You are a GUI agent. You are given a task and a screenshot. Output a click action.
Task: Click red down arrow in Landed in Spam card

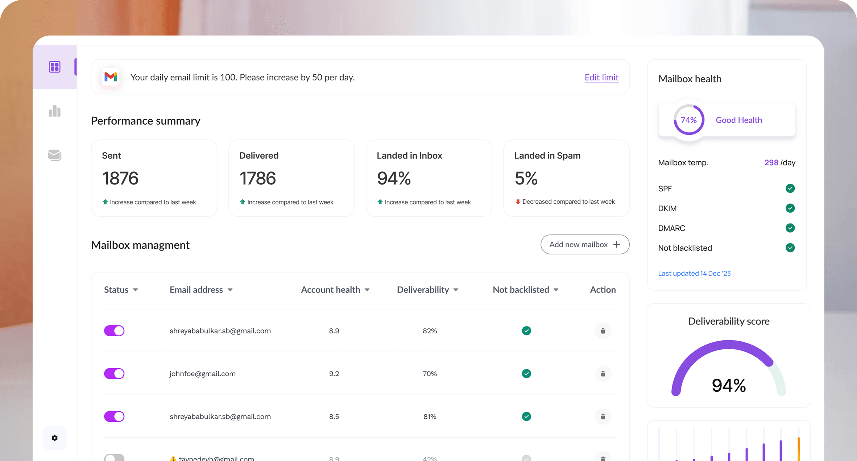[x=518, y=202]
